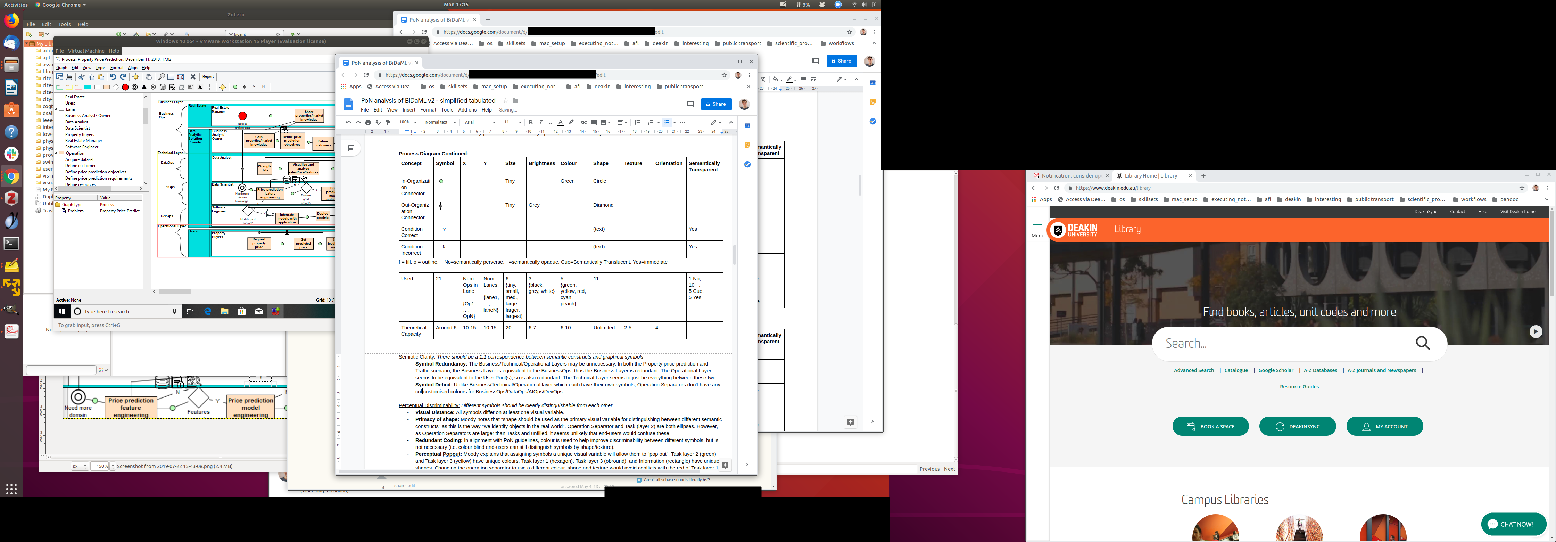Click the BOOK A SPACE button

tap(1210, 427)
